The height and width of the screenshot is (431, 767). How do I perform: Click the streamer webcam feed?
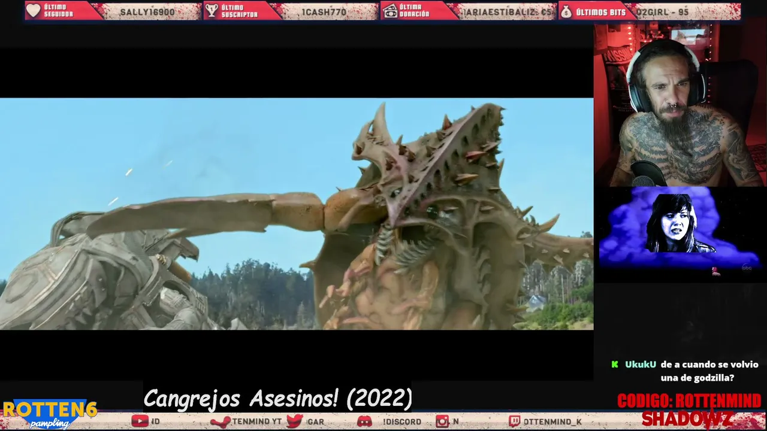[680, 105]
